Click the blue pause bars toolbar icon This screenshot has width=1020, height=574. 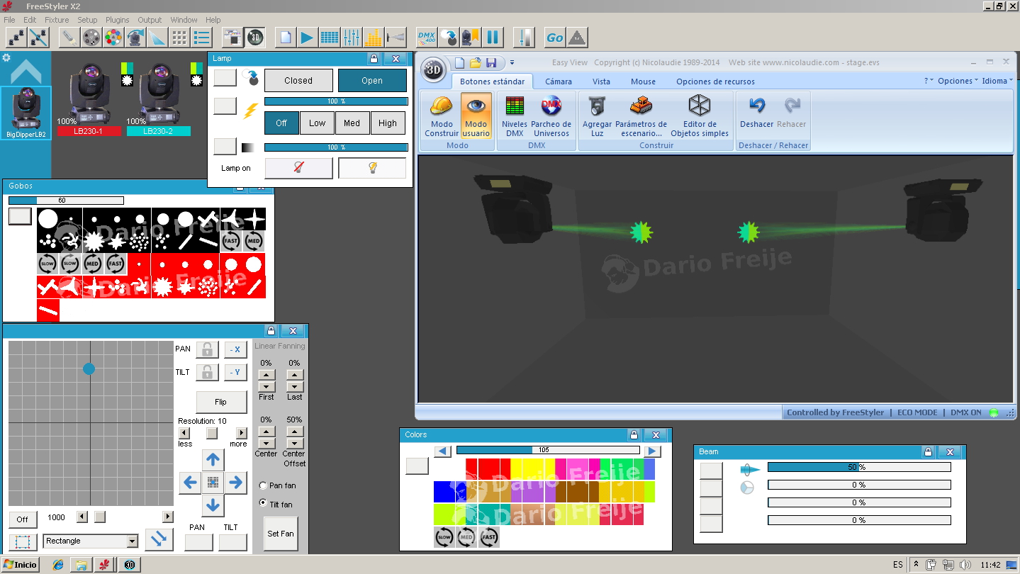click(493, 37)
